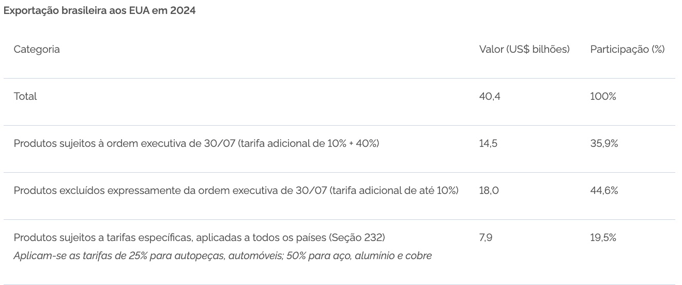
Task: Click the 19,5% participation cell
Action: click(603, 238)
